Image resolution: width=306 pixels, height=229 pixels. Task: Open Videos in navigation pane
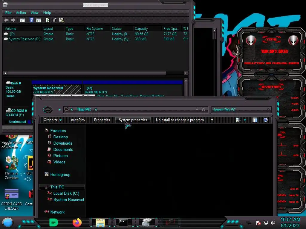click(x=59, y=162)
